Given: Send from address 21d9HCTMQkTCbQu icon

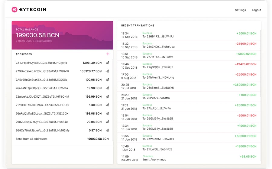Looking at the screenshot, I should 107,105.
